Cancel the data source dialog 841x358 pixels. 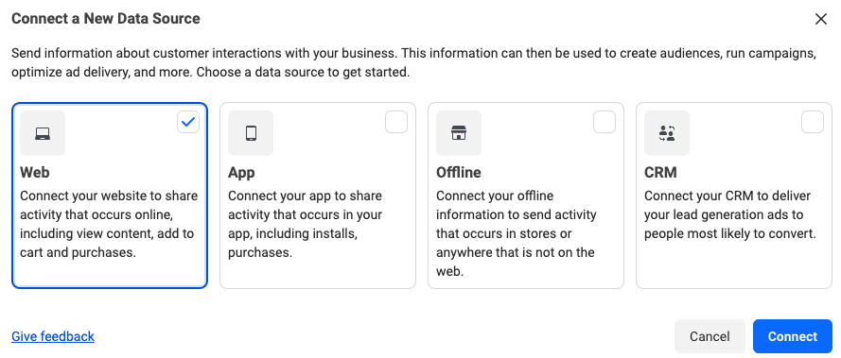(710, 336)
